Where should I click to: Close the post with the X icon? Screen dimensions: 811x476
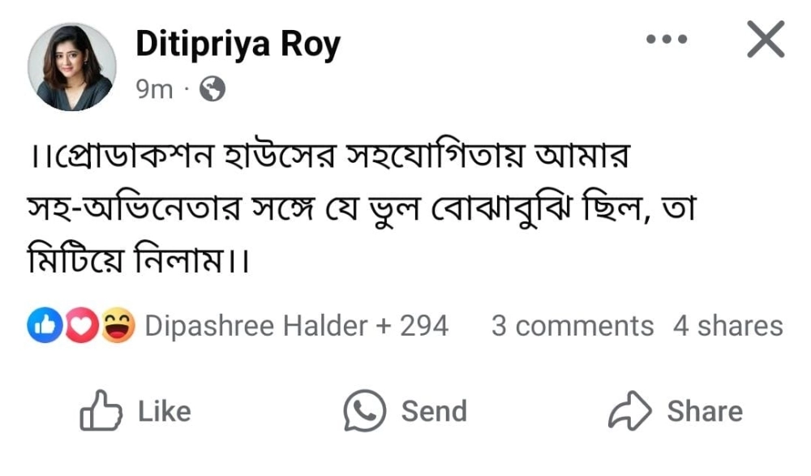(x=765, y=40)
